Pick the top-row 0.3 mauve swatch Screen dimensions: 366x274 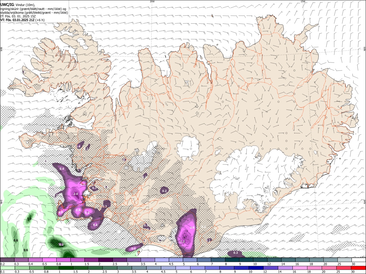(21, 260)
